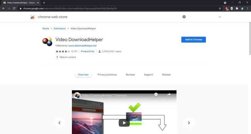Bookmark this page with the star icon
Screen dimensions: 251x134
pos(220,8)
